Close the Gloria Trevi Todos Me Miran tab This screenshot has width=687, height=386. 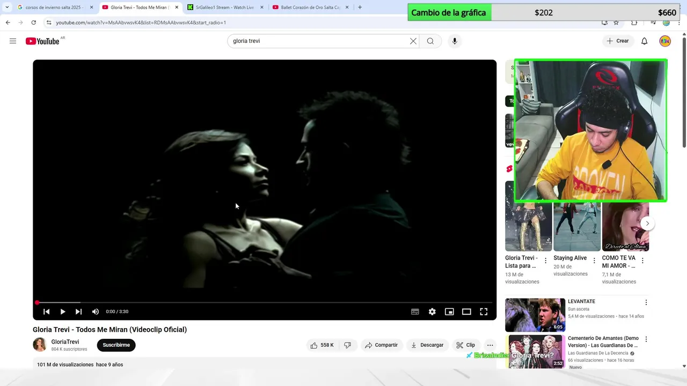(x=177, y=8)
